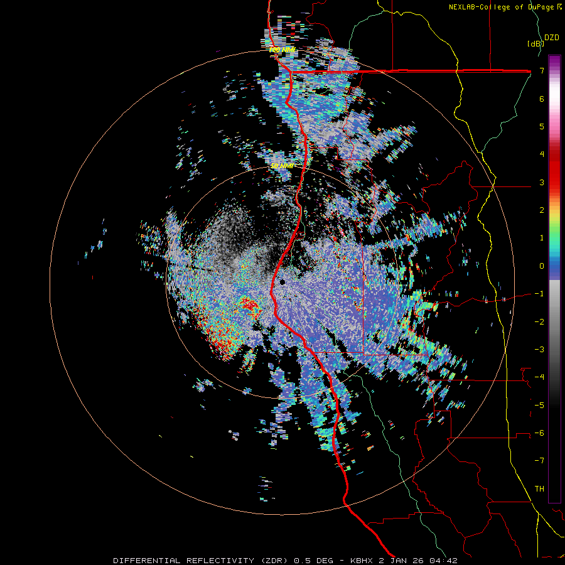Select the 5 value on color scale
This screenshot has width=565, height=565.
pos(542,126)
